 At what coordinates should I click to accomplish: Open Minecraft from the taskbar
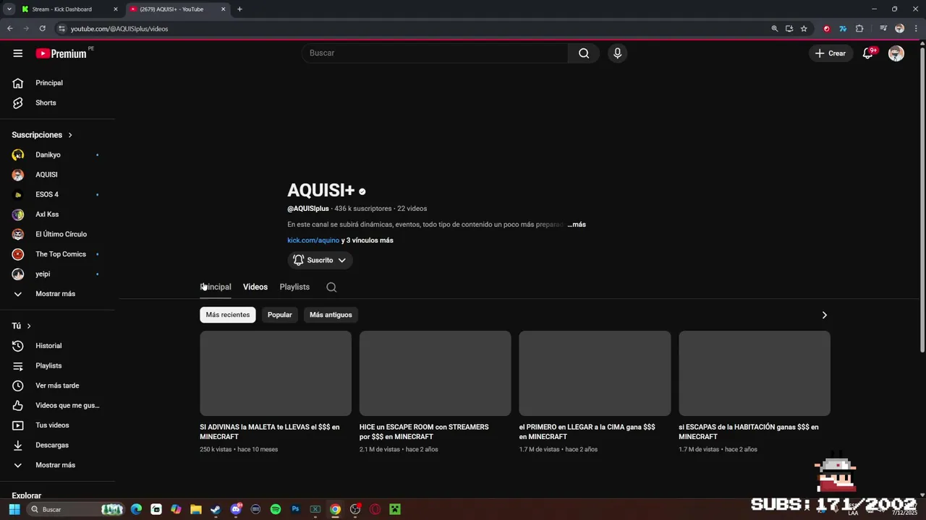[395, 509]
